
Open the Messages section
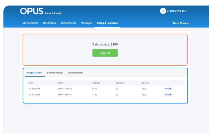tap(86, 23)
